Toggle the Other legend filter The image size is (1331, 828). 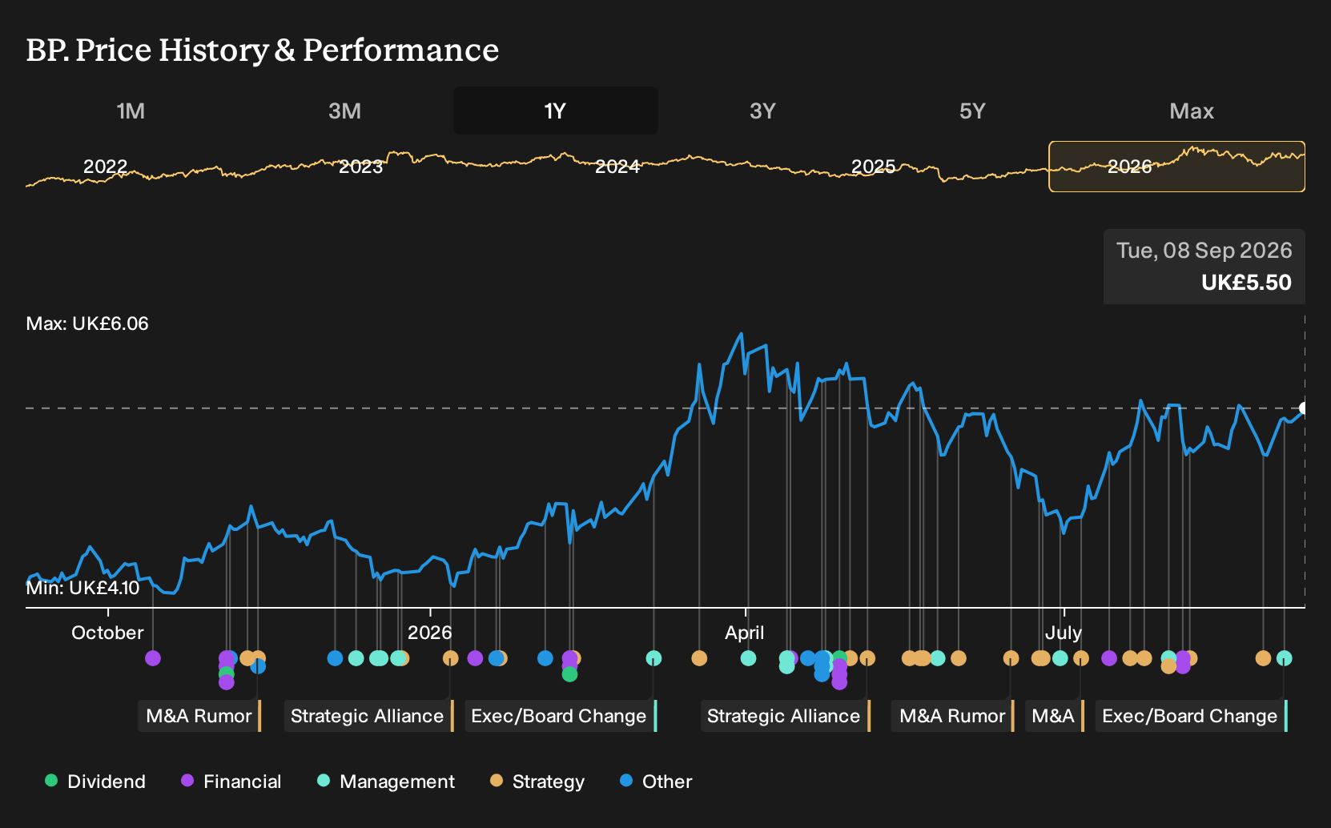click(x=656, y=782)
